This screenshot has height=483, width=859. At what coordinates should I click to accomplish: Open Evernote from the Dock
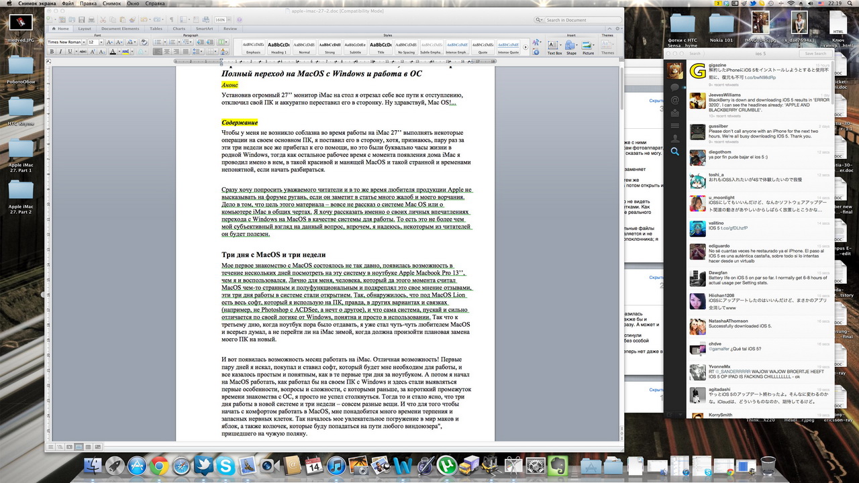pyautogui.click(x=557, y=465)
